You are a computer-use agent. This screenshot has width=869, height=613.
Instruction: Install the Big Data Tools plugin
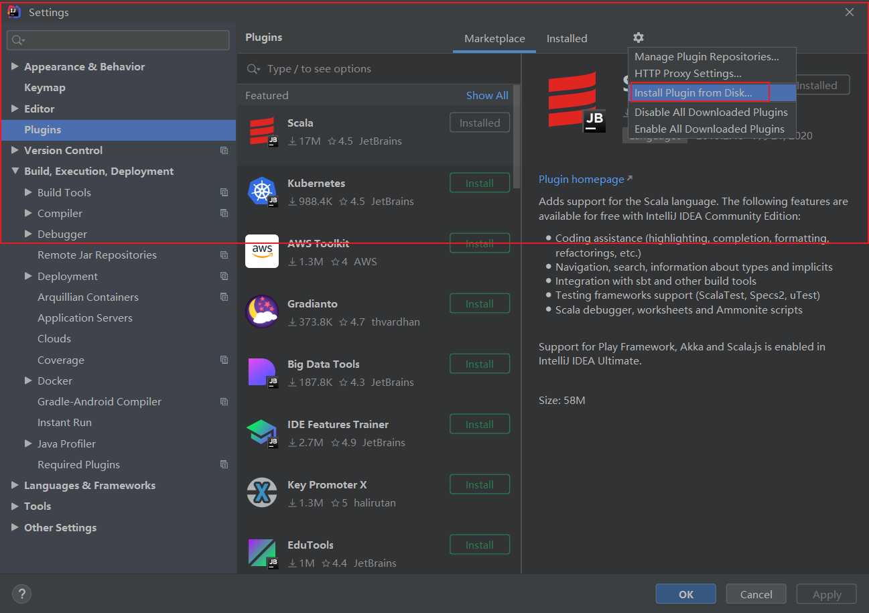click(480, 364)
